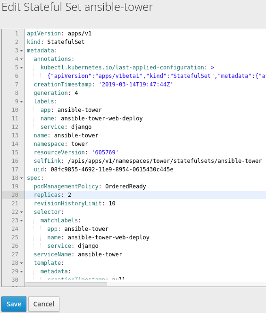Place cursor on replicas value 2
Image resolution: width=266 pixels, height=313 pixels.
[x=69, y=195]
